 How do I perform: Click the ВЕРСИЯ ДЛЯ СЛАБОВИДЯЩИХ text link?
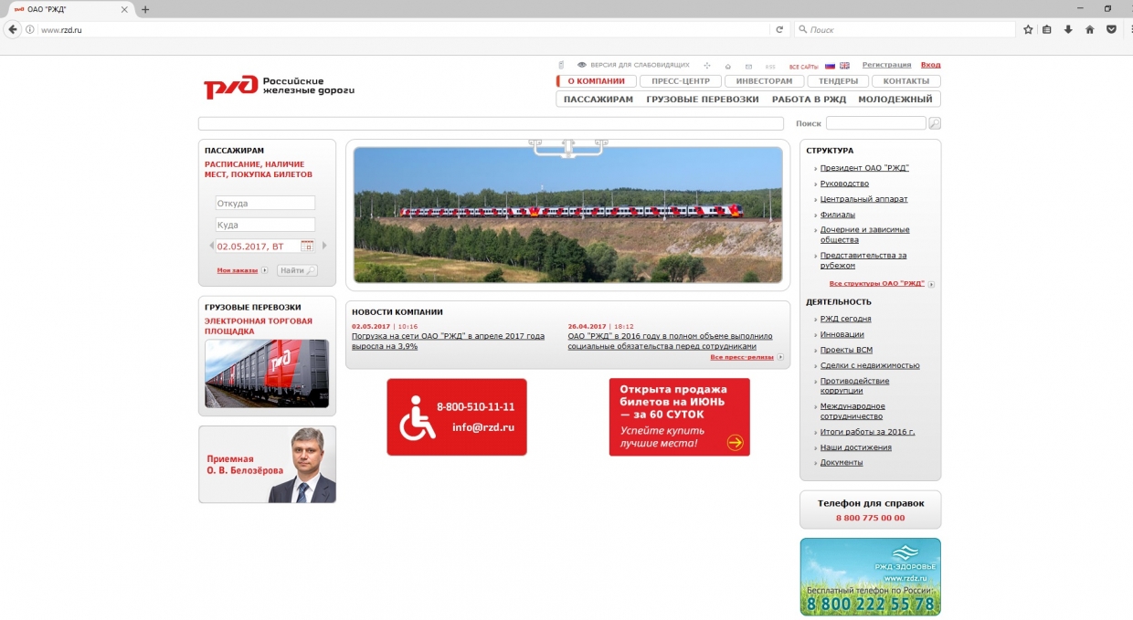coord(640,66)
